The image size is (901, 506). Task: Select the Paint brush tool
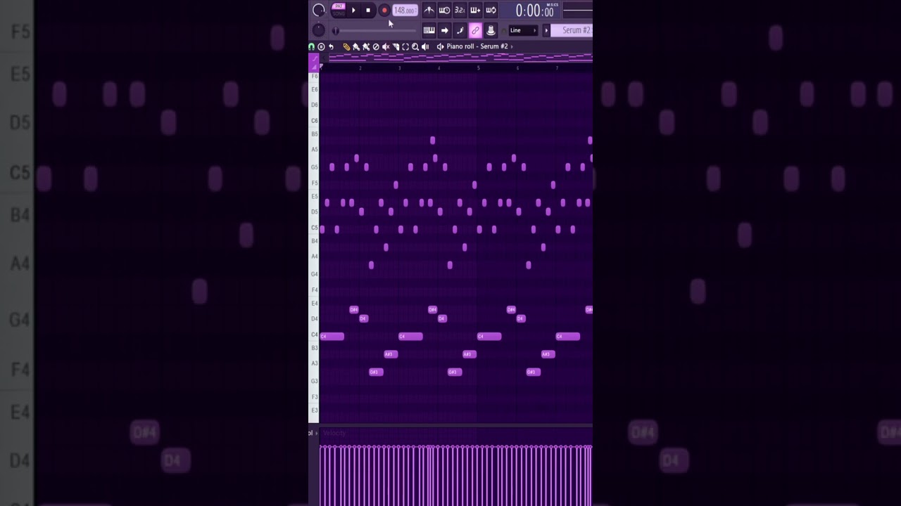click(356, 46)
